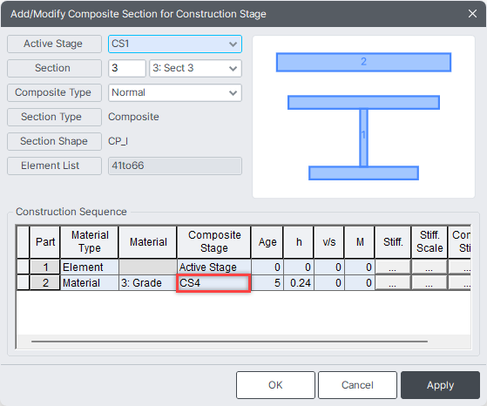Click the horizontal scrollbar of sequence table
Screen dimensions: 487x406
pyautogui.click(x=229, y=342)
